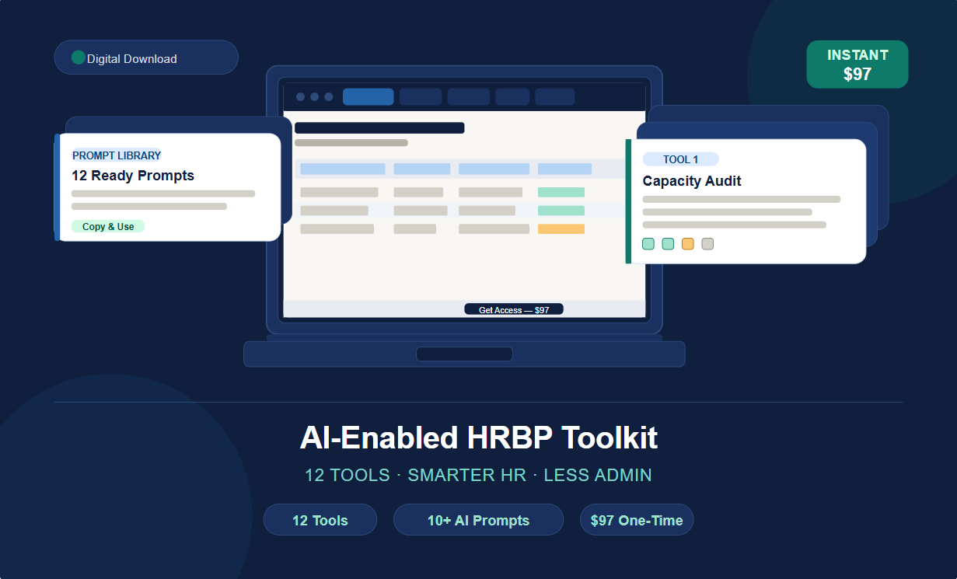Click the INSTANT $97 price badge
This screenshot has width=957, height=579.
tap(857, 65)
